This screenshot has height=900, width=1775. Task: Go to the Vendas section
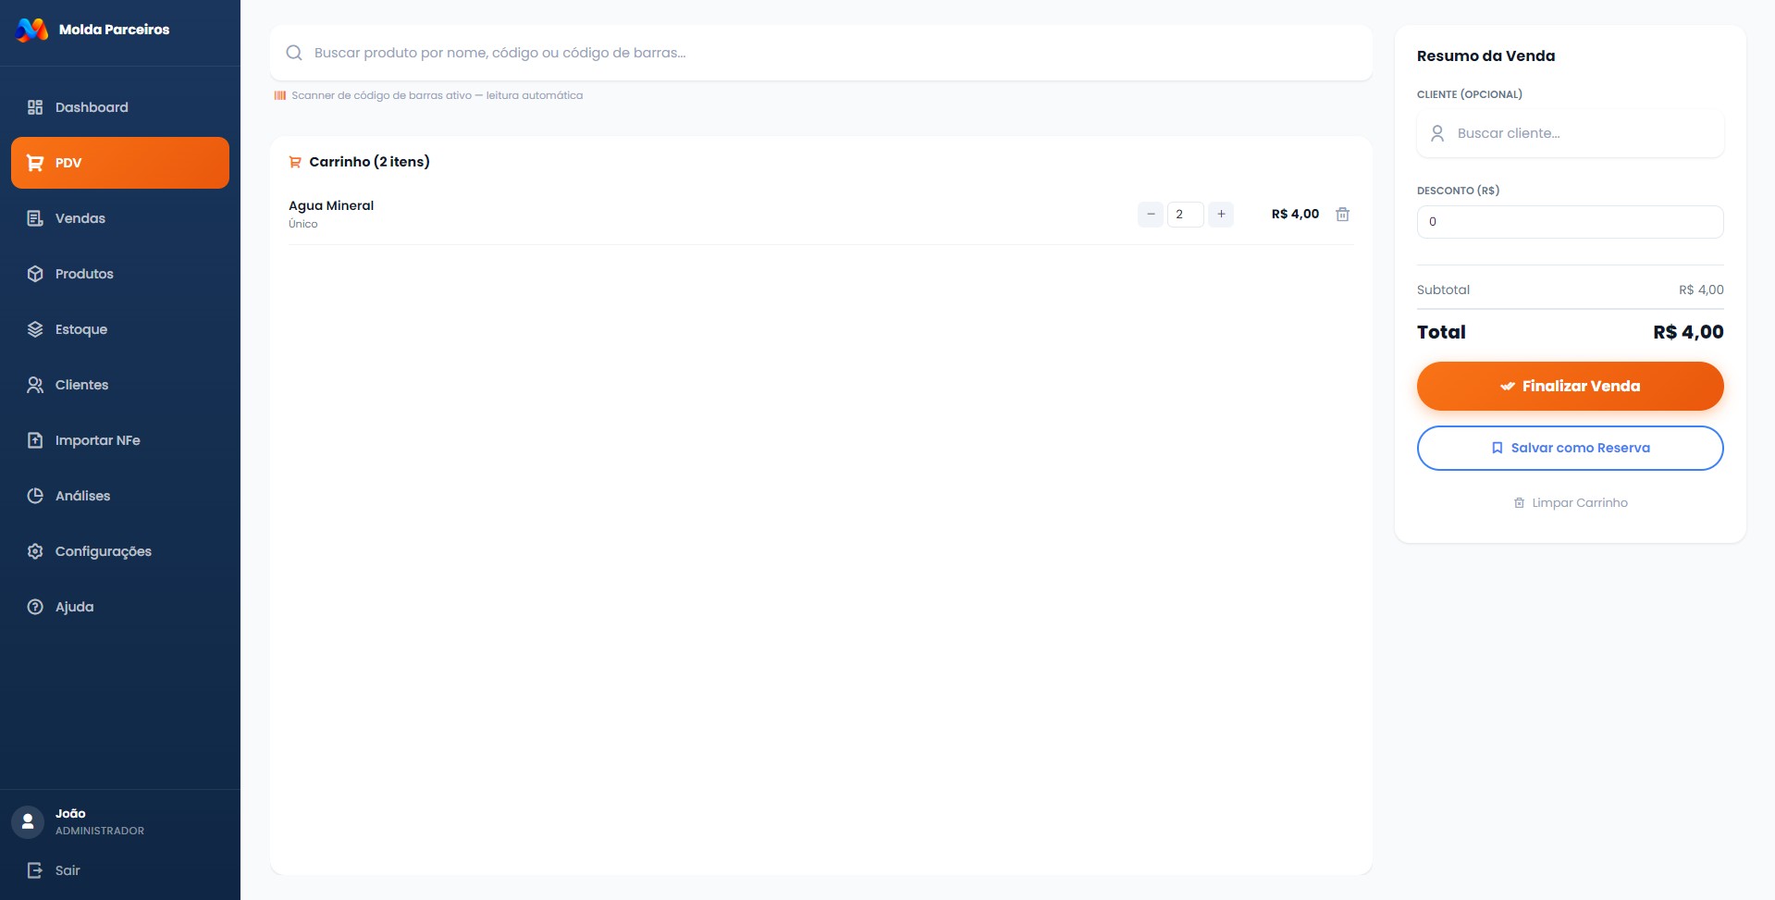[x=80, y=218]
